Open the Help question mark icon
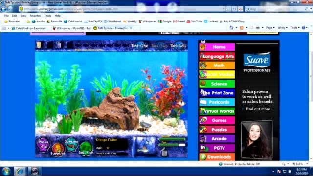313x176 pixels. (303, 28)
